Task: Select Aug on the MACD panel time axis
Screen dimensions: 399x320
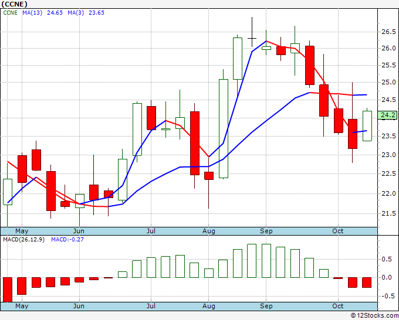Action: [x=209, y=306]
